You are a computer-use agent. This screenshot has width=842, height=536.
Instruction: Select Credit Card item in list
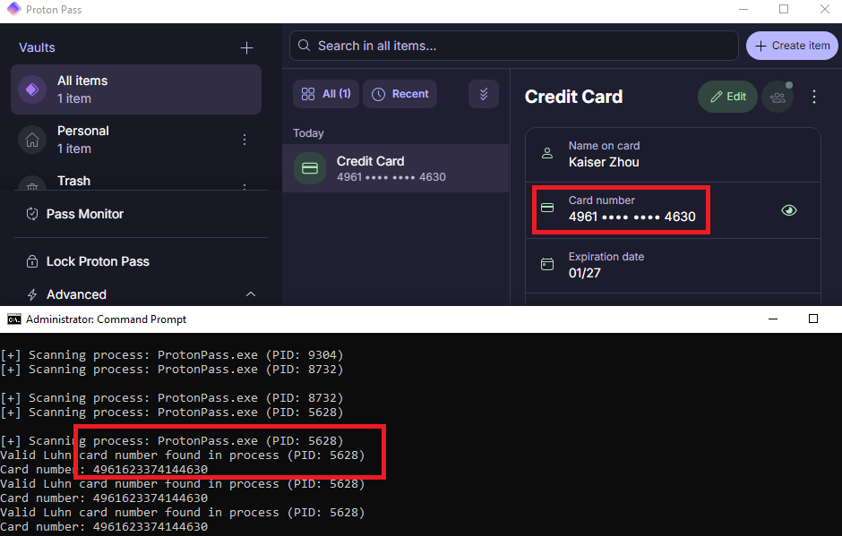pyautogui.click(x=396, y=168)
